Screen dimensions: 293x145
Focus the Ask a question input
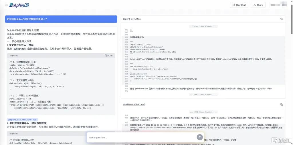(x=142, y=138)
